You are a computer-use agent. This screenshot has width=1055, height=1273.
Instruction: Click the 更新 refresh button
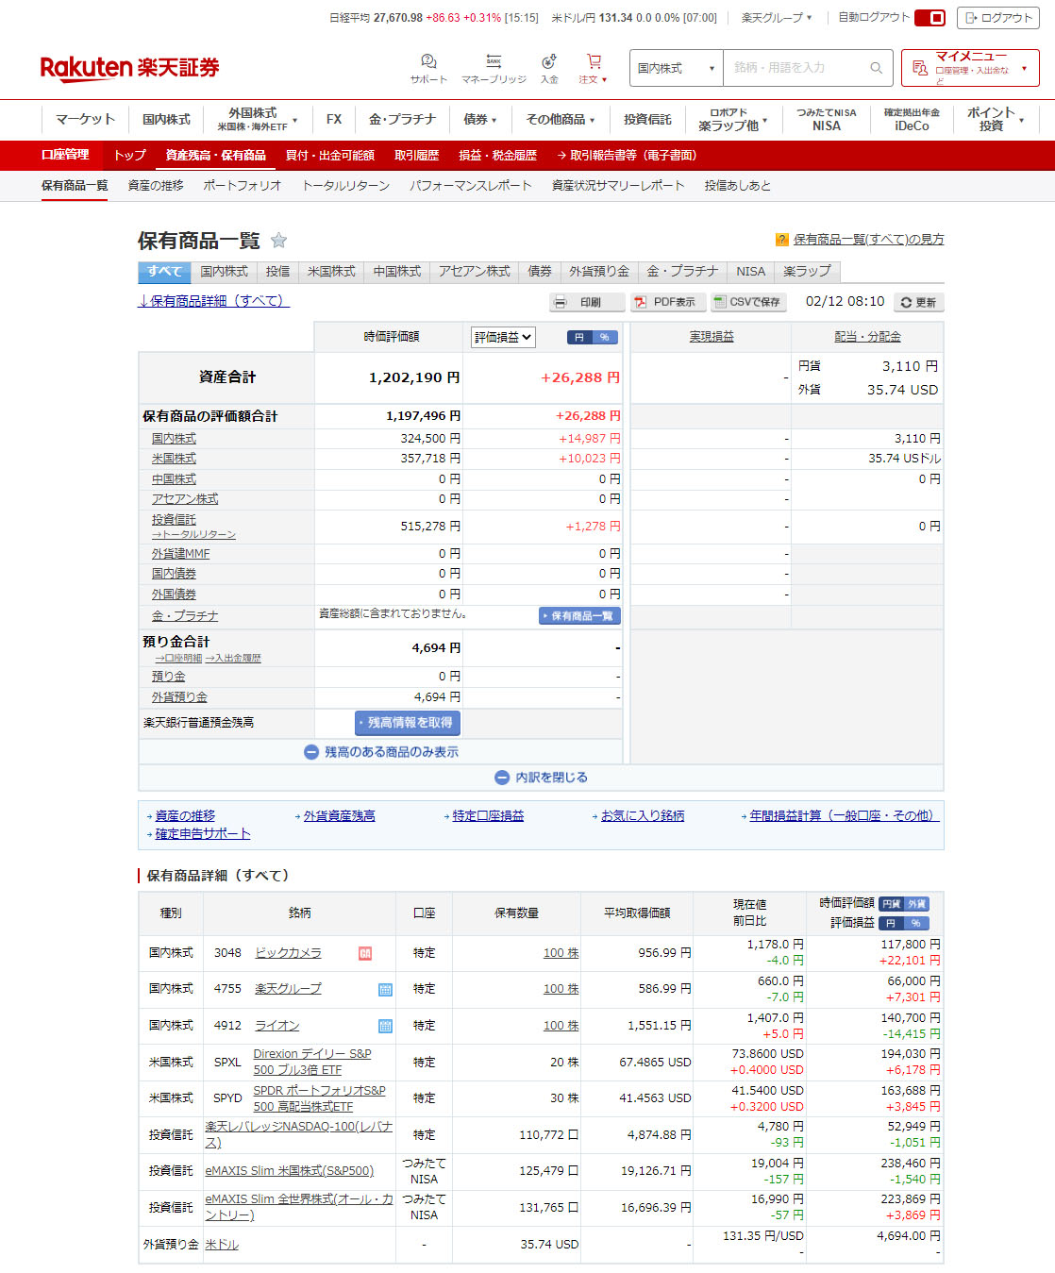918,302
